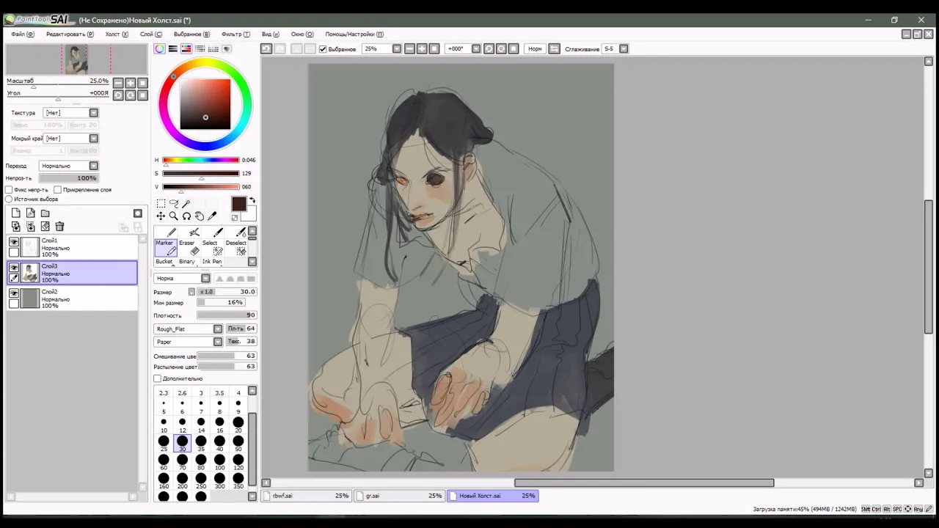Toggle Выбранное checkbox in toolbar
The image size is (939, 528).
click(x=323, y=49)
